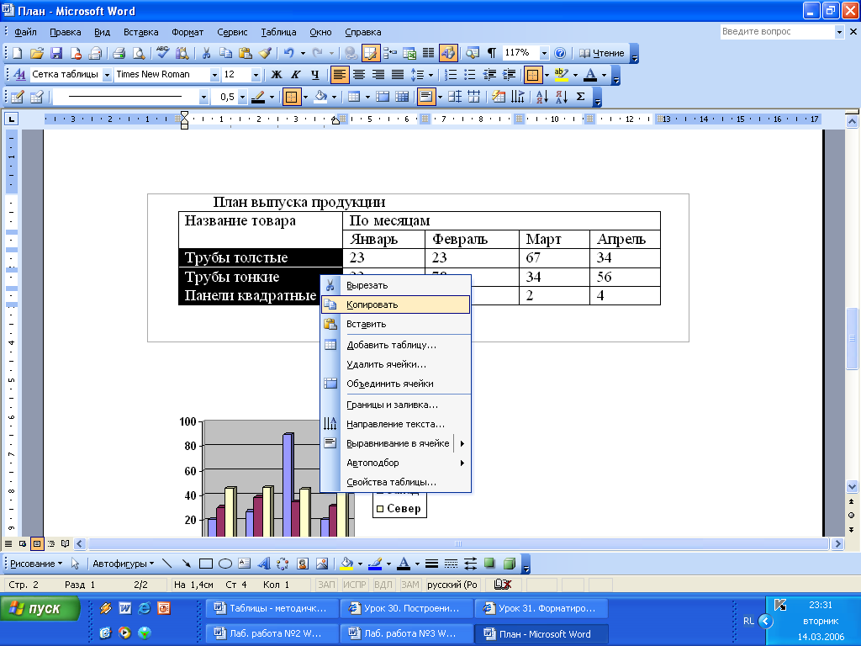Screen dimensions: 861x646
Task: Select the Rectangle shape tool
Action: (206, 564)
